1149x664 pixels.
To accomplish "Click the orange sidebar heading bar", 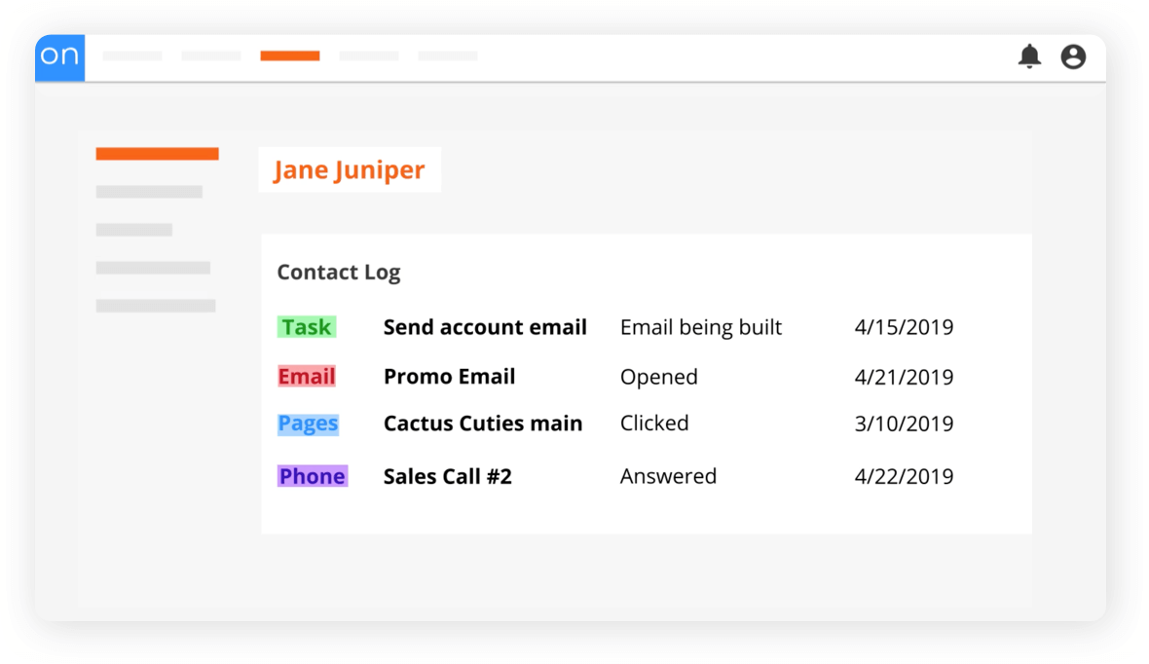I will (x=157, y=152).
